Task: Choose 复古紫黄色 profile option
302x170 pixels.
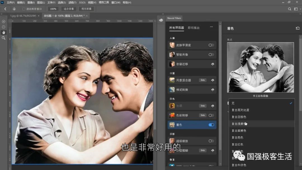Action: click(x=261, y=131)
